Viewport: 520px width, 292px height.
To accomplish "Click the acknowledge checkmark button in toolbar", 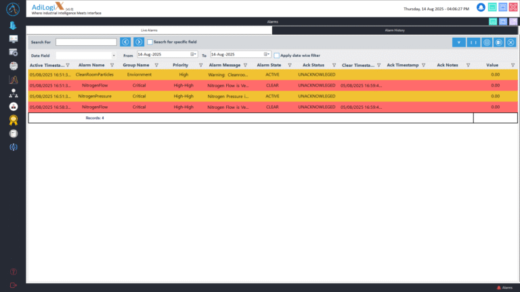I will [460, 42].
